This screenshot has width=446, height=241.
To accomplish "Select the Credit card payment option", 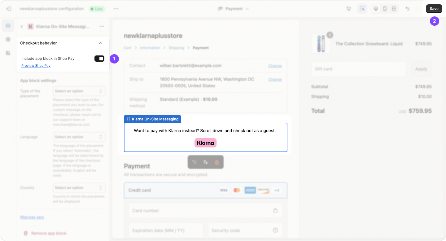I will 206,190.
